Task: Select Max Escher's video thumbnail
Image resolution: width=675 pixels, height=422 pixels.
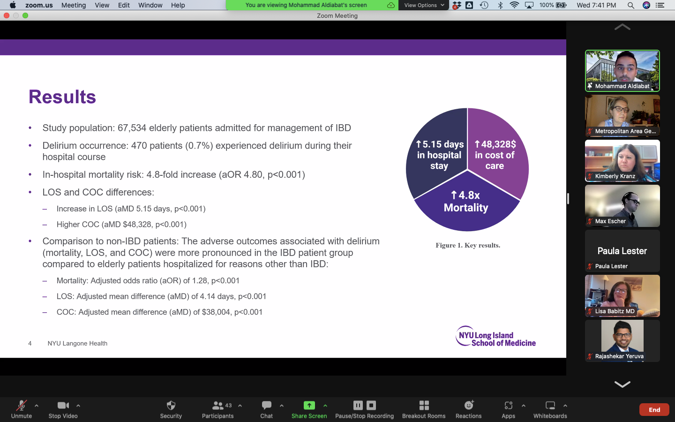Action: (x=622, y=206)
